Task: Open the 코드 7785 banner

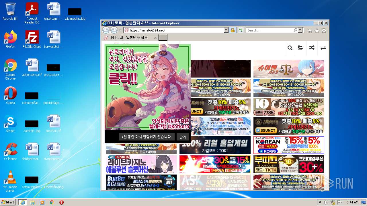Action: (289, 107)
